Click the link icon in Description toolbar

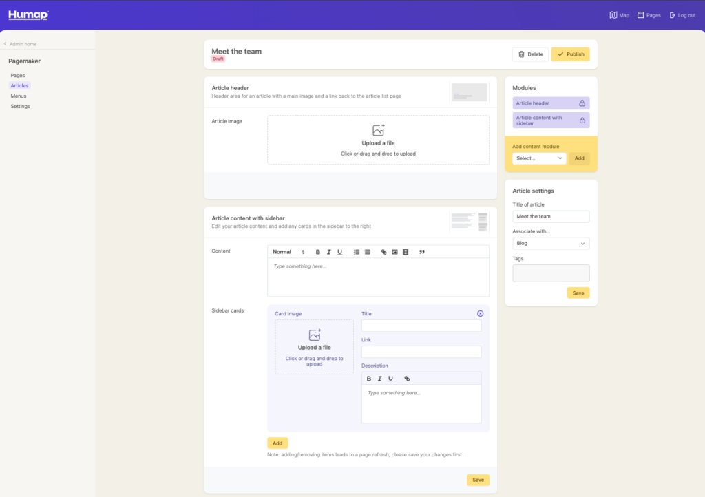[407, 379]
